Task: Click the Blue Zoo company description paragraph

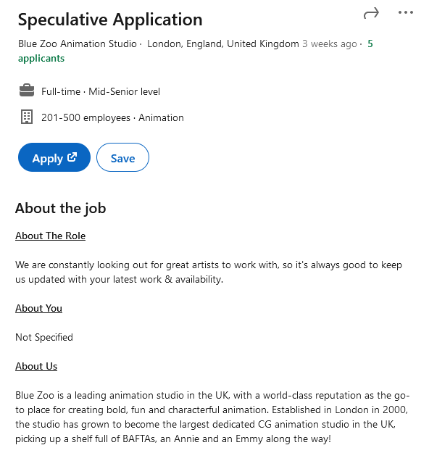Action: [212, 417]
